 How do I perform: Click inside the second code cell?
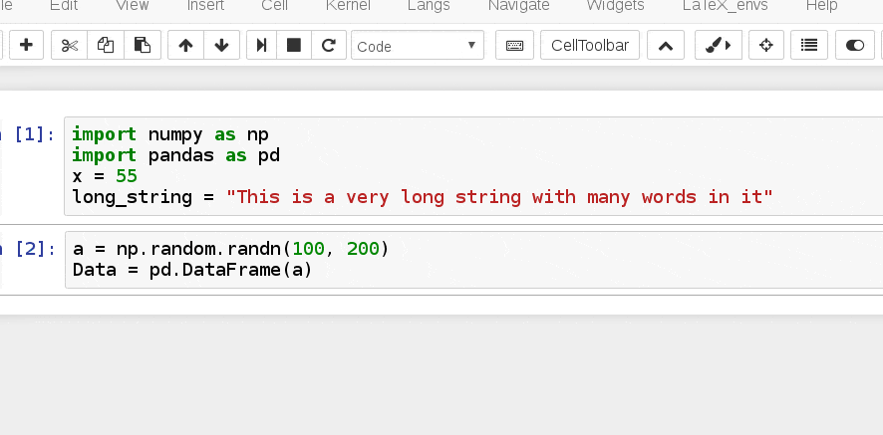point(473,260)
